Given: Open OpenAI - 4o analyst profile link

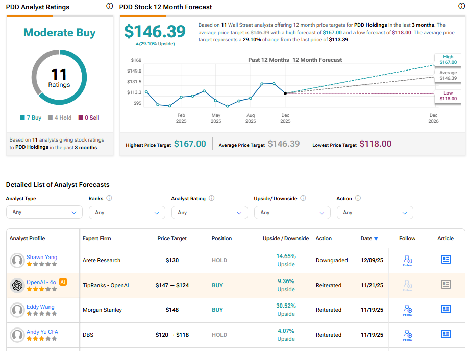Looking at the screenshot, I should (41, 282).
